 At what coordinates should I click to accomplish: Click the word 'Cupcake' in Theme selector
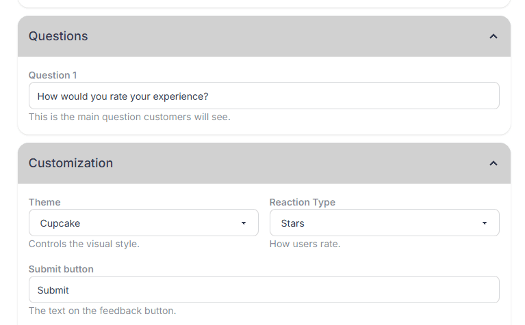pyautogui.click(x=60, y=223)
